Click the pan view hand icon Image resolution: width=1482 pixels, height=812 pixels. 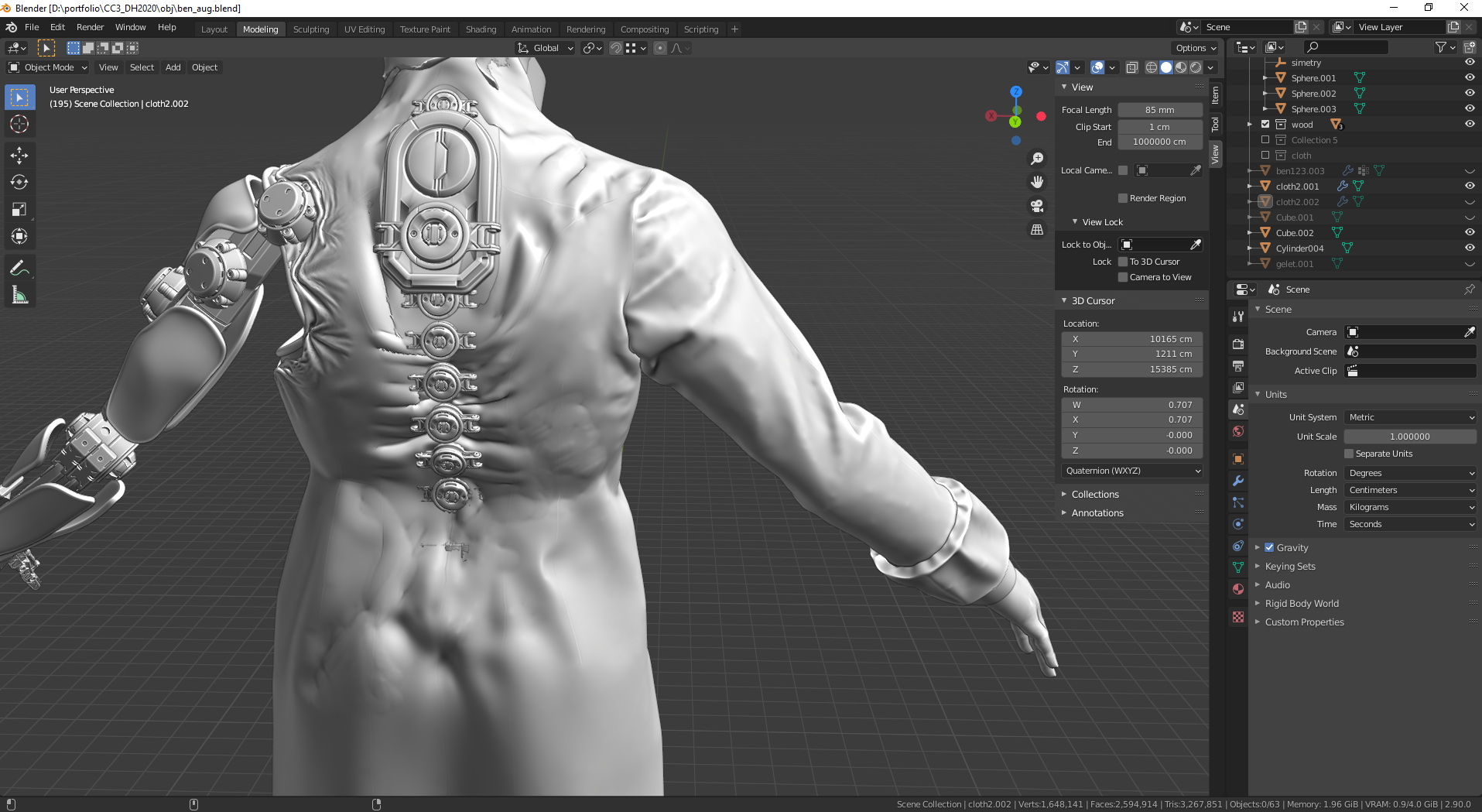1037,182
